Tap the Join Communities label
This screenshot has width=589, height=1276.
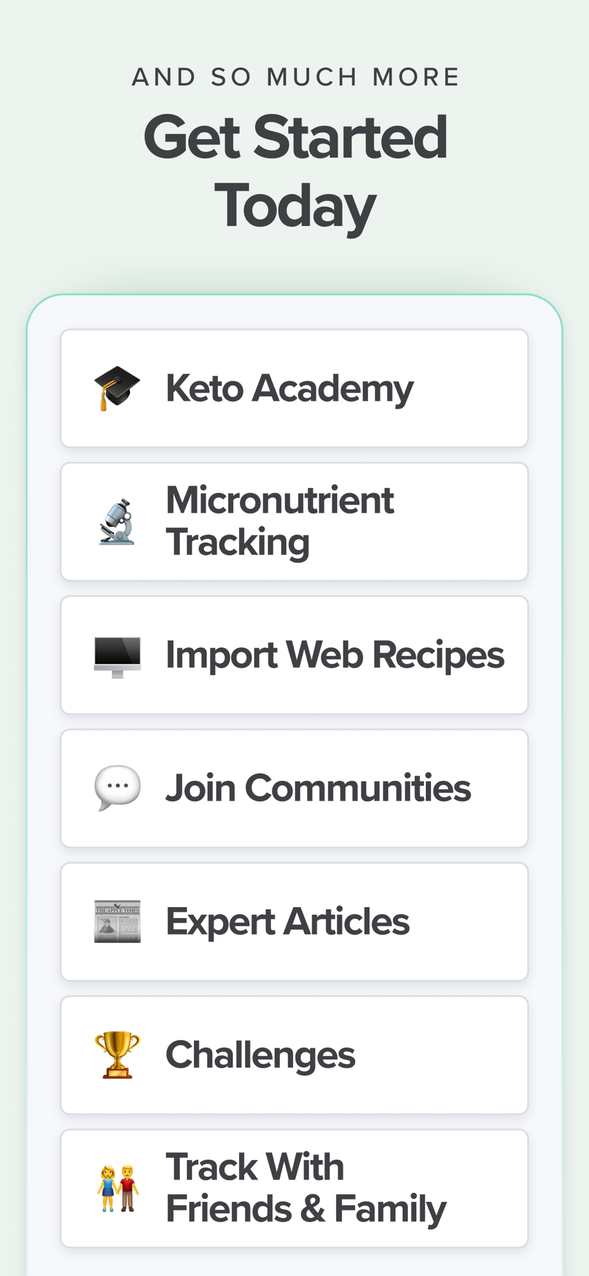pyautogui.click(x=318, y=789)
